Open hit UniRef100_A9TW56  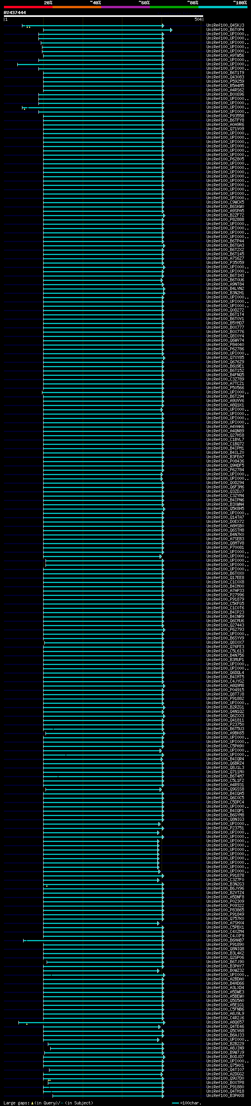[x=225, y=55]
